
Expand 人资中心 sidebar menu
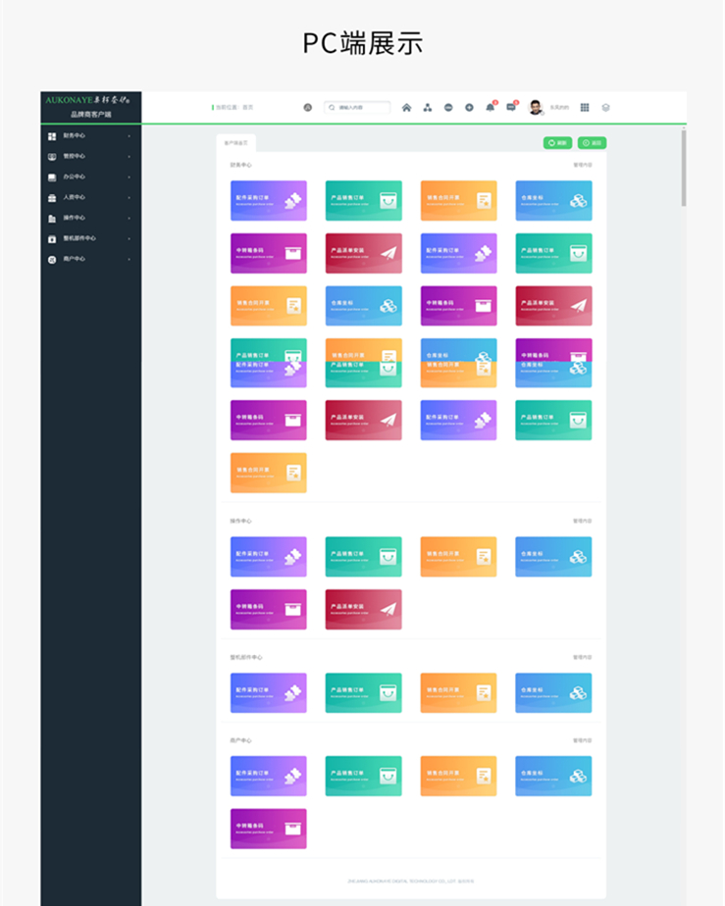tap(91, 198)
